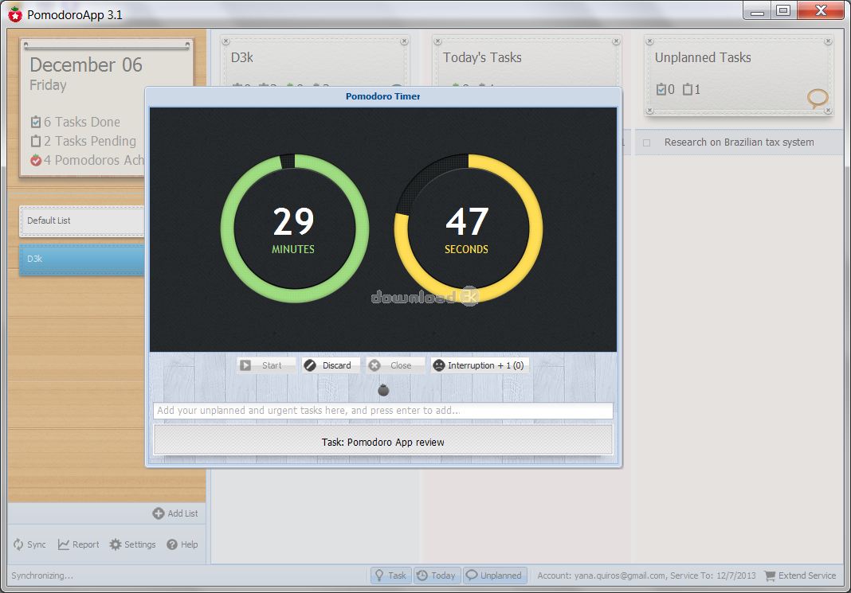Click the Start button in timer

(265, 365)
